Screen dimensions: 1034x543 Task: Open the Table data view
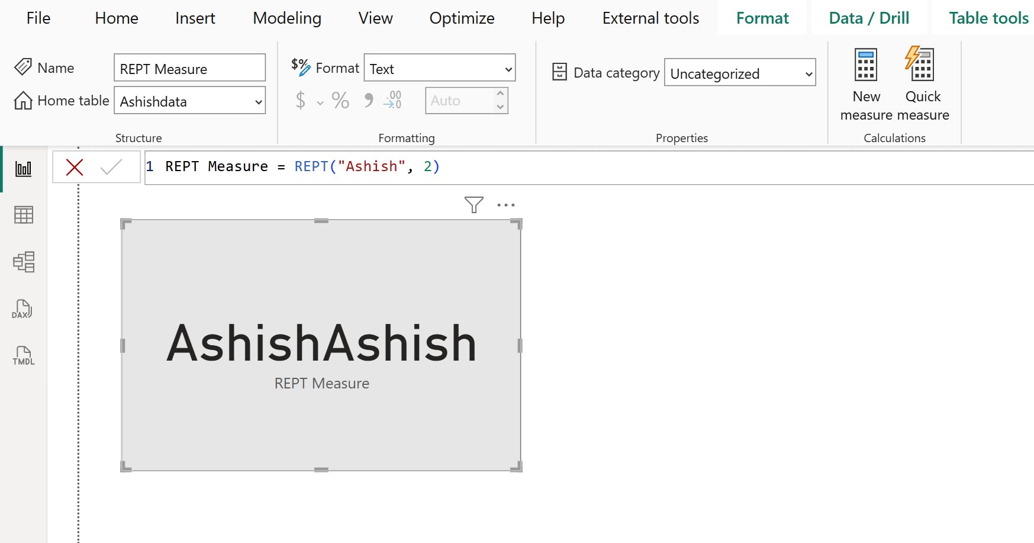[23, 214]
